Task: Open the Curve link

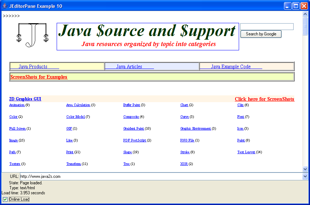Action: pyautogui.click(x=185, y=117)
